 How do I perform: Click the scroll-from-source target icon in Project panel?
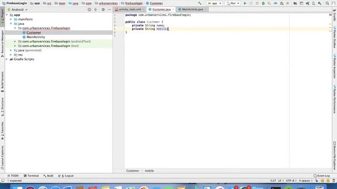point(89,9)
